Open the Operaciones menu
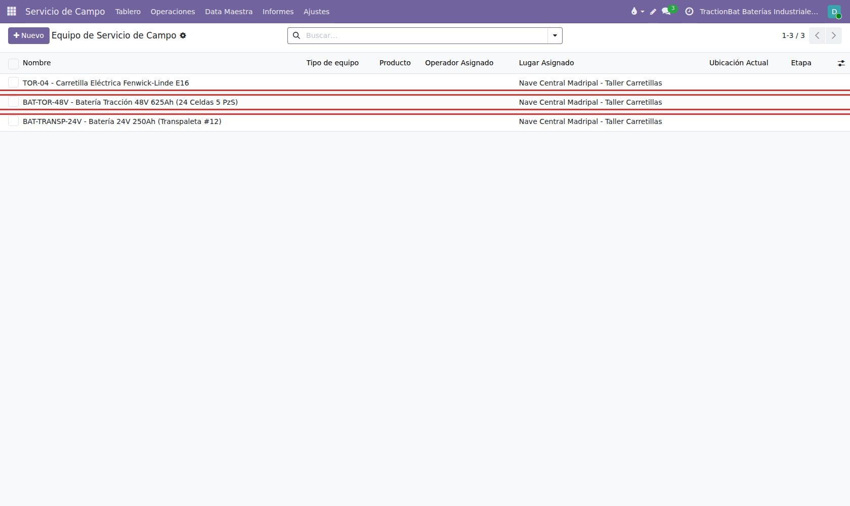The height and width of the screenshot is (506, 850). [x=173, y=11]
